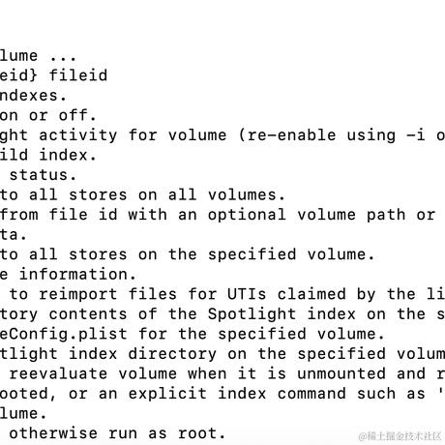Click "explicit index command" text

[x=237, y=394]
